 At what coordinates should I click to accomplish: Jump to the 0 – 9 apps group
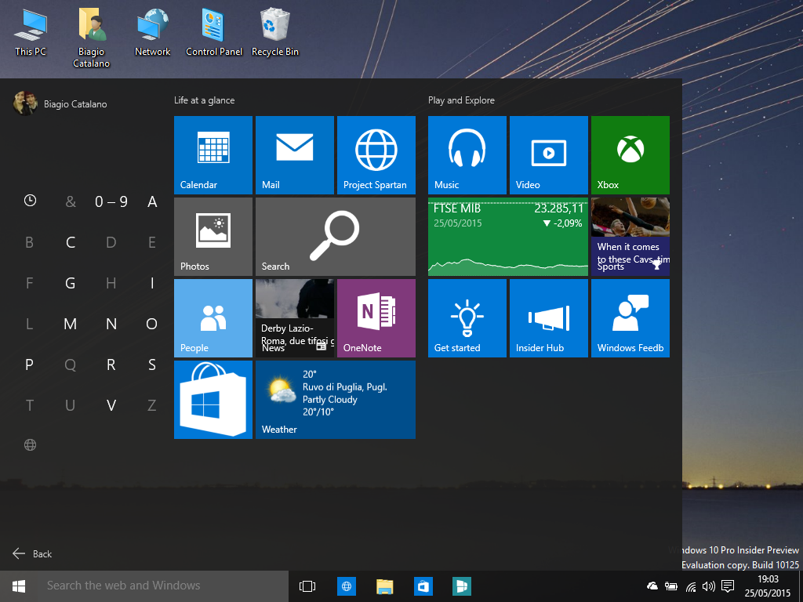[x=111, y=201]
